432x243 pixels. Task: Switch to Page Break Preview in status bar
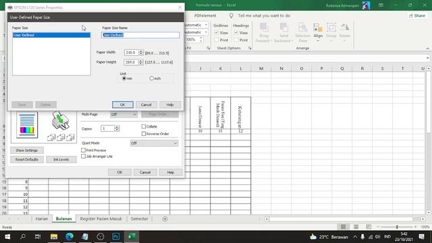[x=369, y=227]
